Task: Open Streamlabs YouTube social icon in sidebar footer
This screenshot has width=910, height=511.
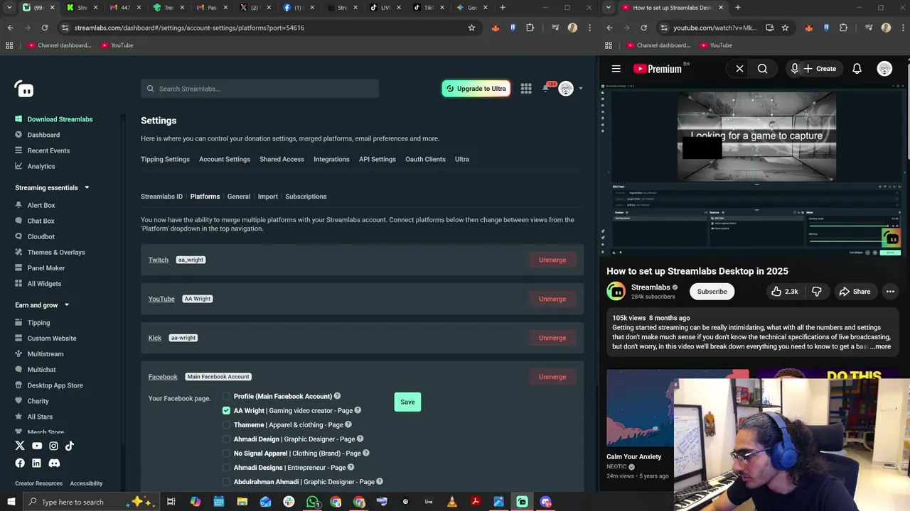Action: (x=37, y=446)
